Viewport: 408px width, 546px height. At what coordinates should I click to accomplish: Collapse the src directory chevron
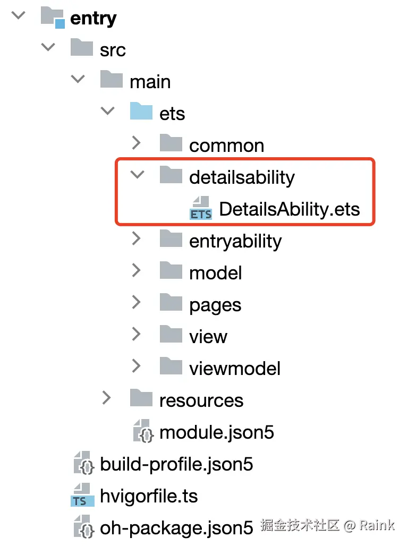(48, 47)
